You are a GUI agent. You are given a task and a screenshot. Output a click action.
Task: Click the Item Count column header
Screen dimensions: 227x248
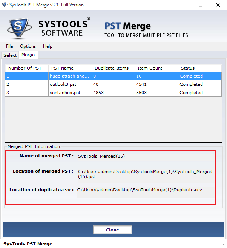pos(156,68)
